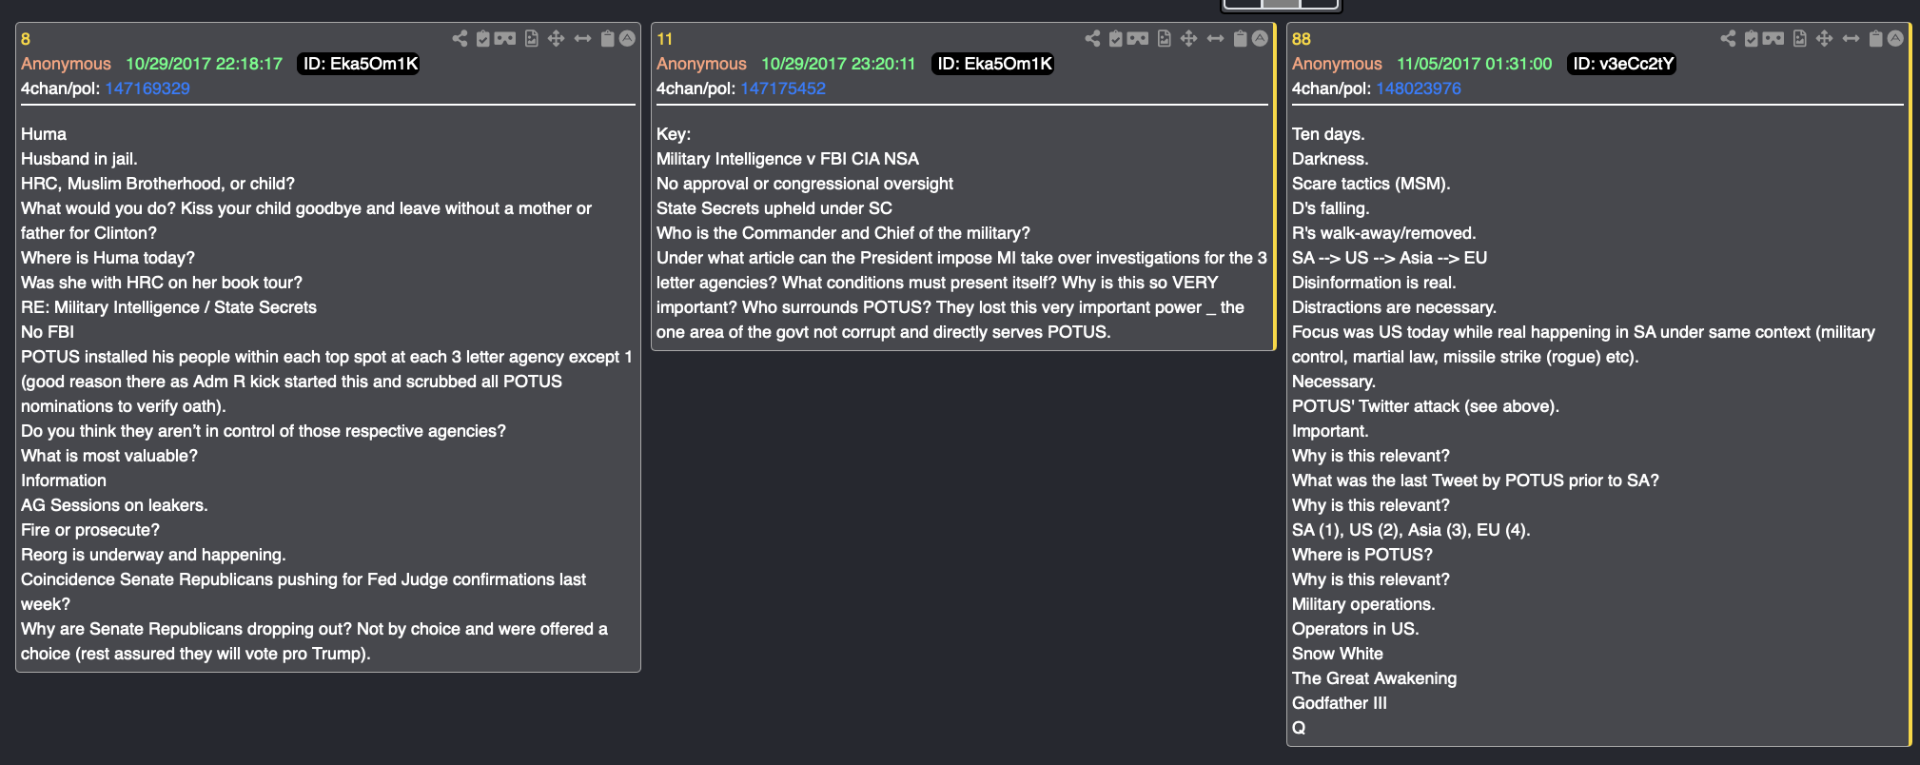The image size is (1920, 765).
Task: Click the line "Reorg is underway and happening."
Action: [153, 555]
